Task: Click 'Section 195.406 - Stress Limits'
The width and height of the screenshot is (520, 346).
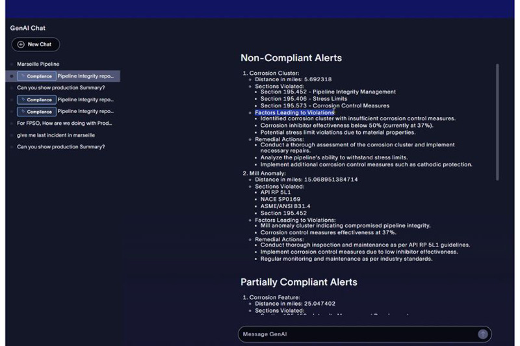Action: pyautogui.click(x=304, y=99)
